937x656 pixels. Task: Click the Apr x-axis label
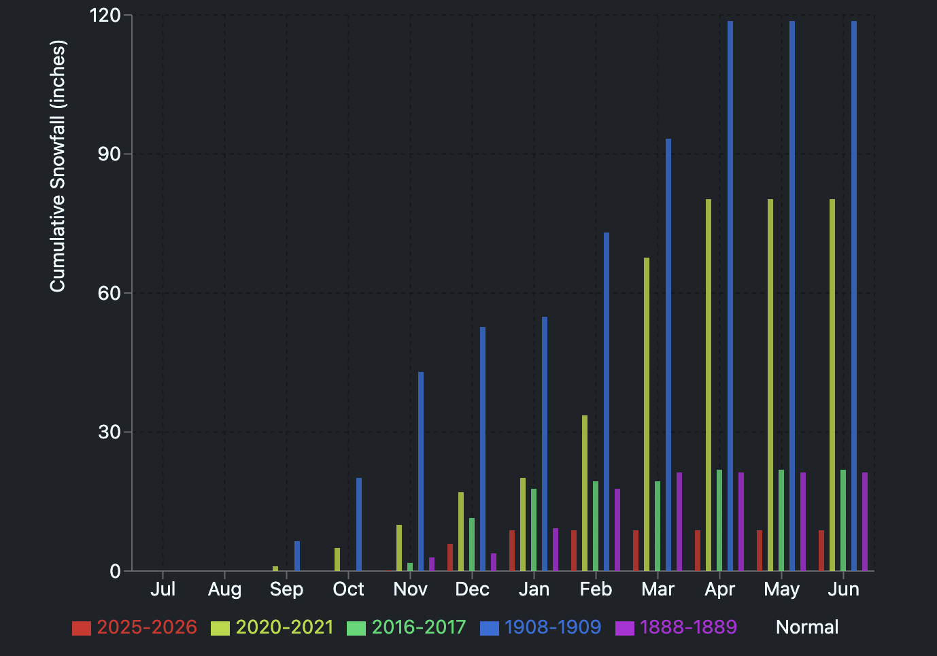point(720,589)
